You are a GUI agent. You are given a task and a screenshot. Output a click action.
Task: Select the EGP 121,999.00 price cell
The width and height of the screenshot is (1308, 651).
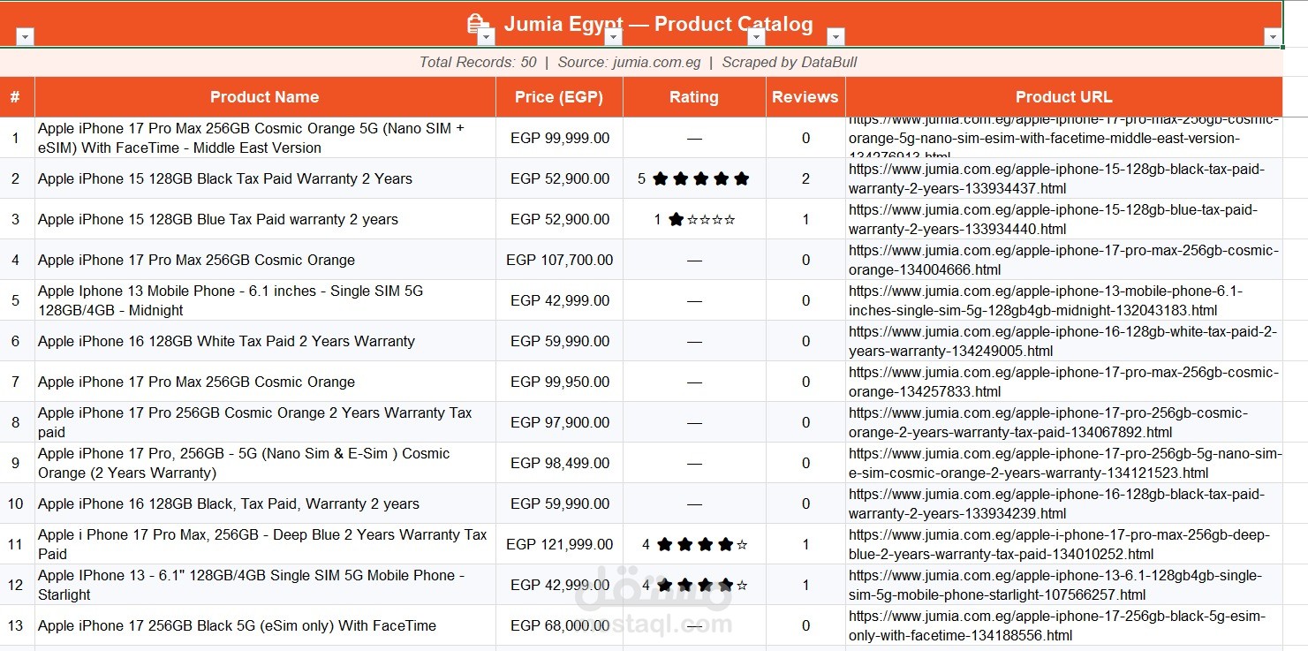[x=559, y=544]
